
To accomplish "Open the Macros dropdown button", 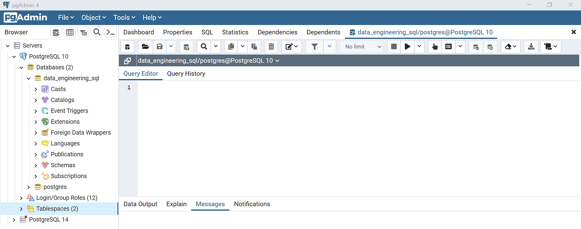I will [551, 47].
